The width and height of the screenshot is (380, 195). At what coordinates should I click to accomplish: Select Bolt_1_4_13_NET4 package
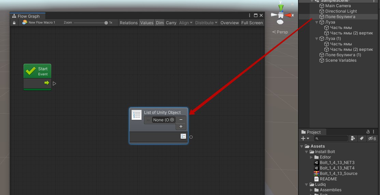(337, 168)
